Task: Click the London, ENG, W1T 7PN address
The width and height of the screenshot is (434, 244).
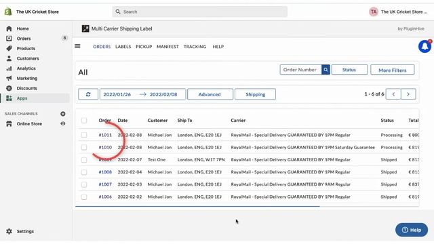Action: click(201, 160)
